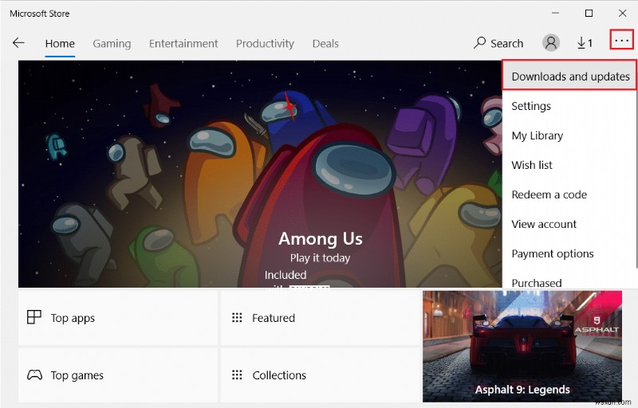Open Payment options from the menu
The height and width of the screenshot is (408, 638).
point(553,253)
